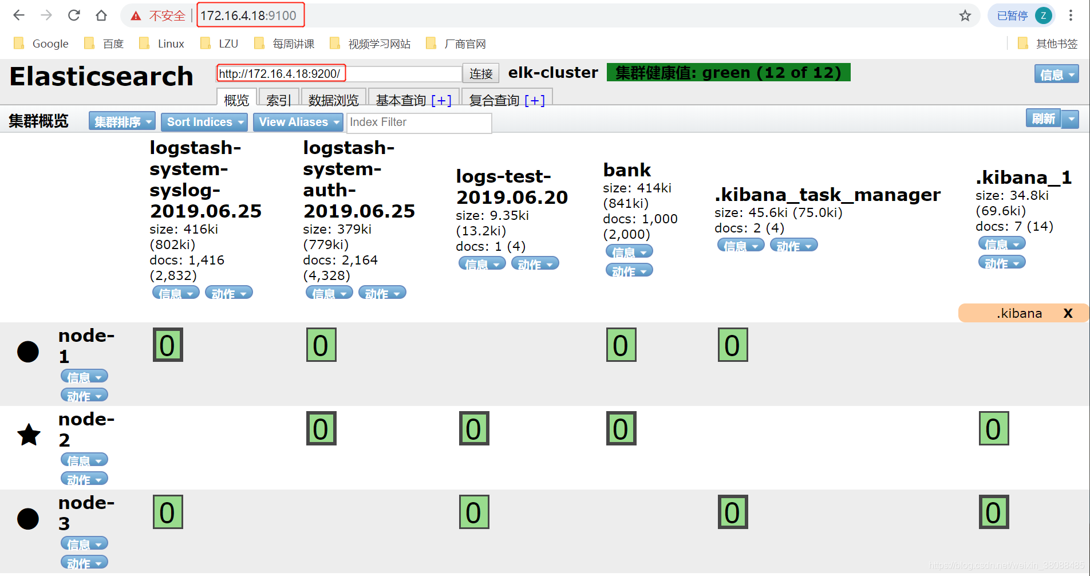Open the 百度 bookmark folder
This screenshot has height=576, width=1090.
point(104,44)
